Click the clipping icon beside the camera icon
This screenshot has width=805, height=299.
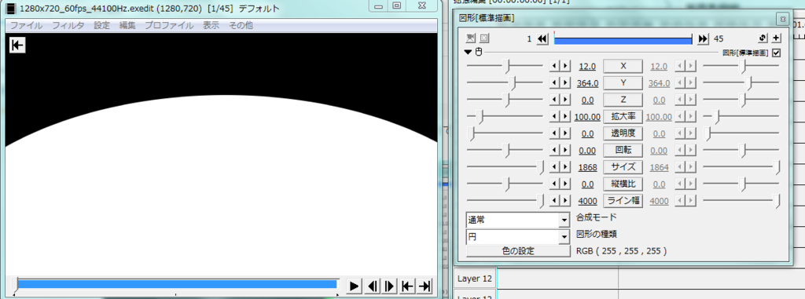[484, 38]
